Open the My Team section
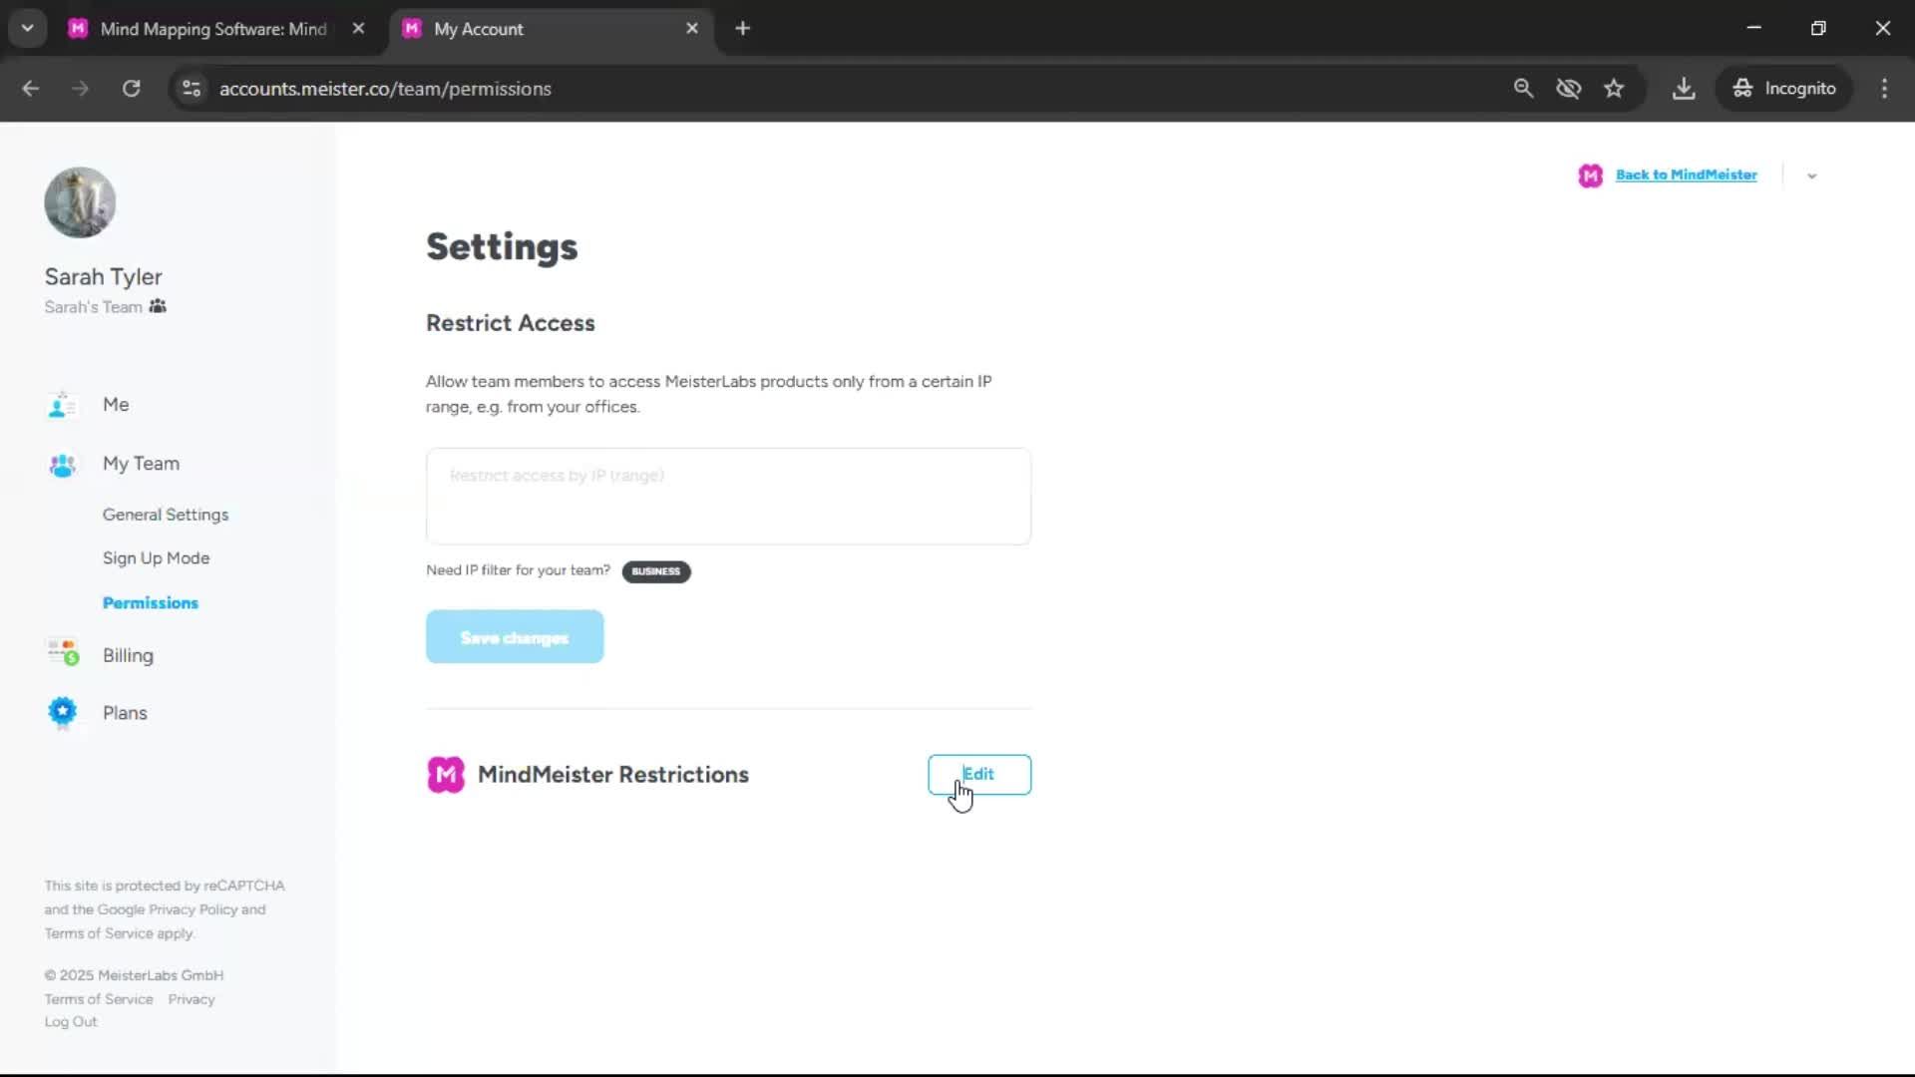The image size is (1915, 1077). click(141, 463)
